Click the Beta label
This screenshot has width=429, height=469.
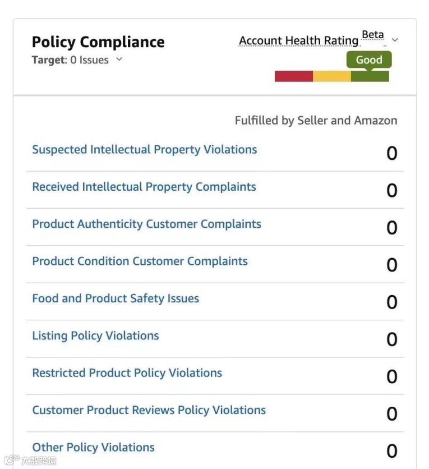click(x=373, y=35)
